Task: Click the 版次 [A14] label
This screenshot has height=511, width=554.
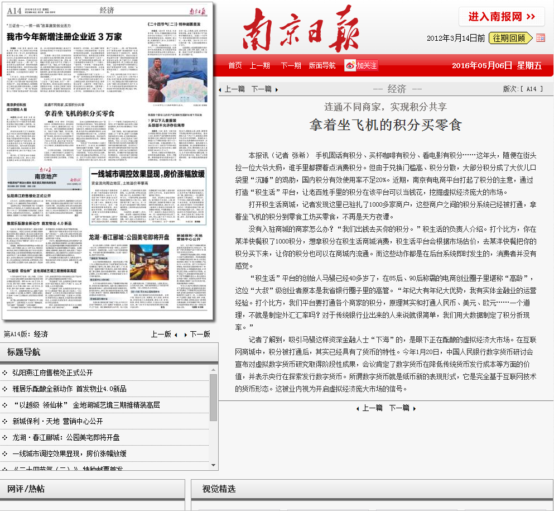Action: click(523, 89)
